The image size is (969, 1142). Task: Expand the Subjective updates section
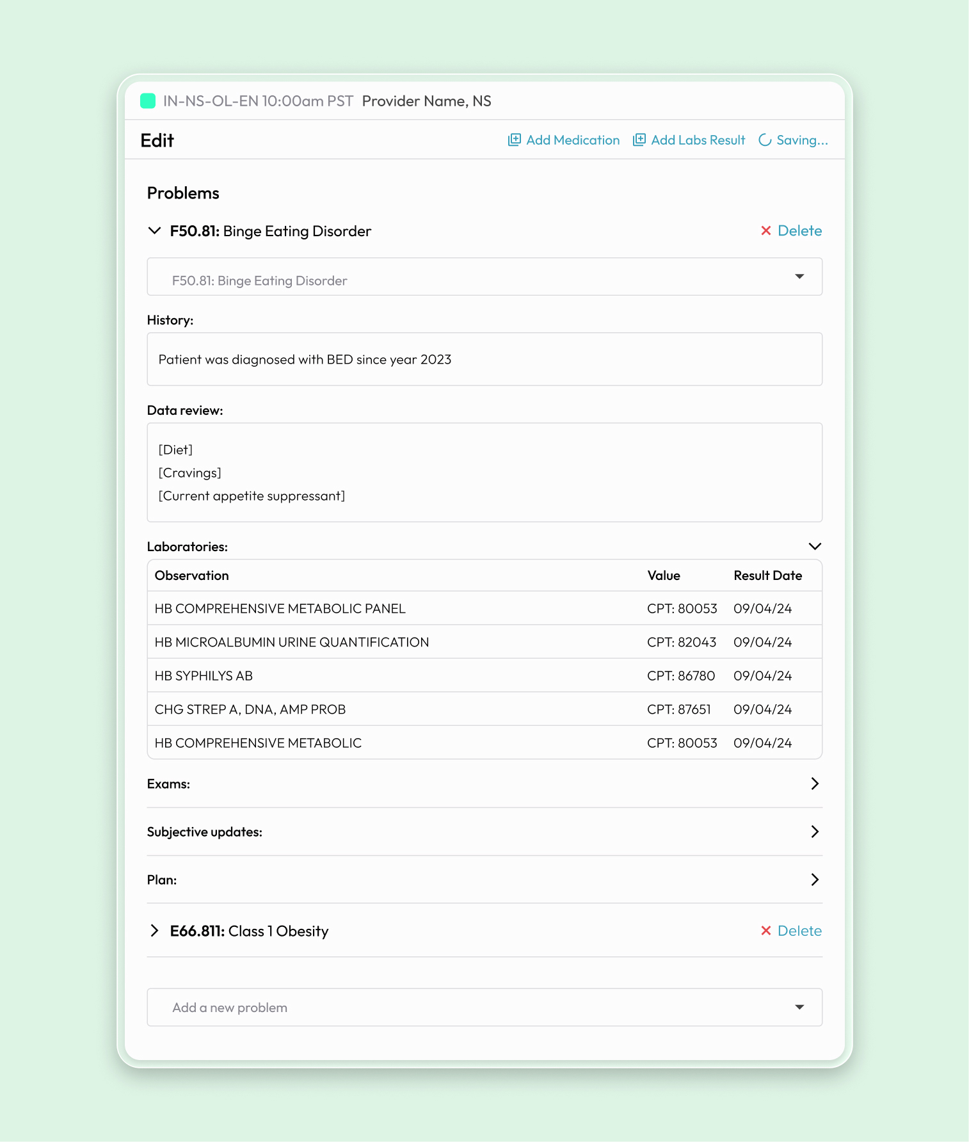pos(815,832)
